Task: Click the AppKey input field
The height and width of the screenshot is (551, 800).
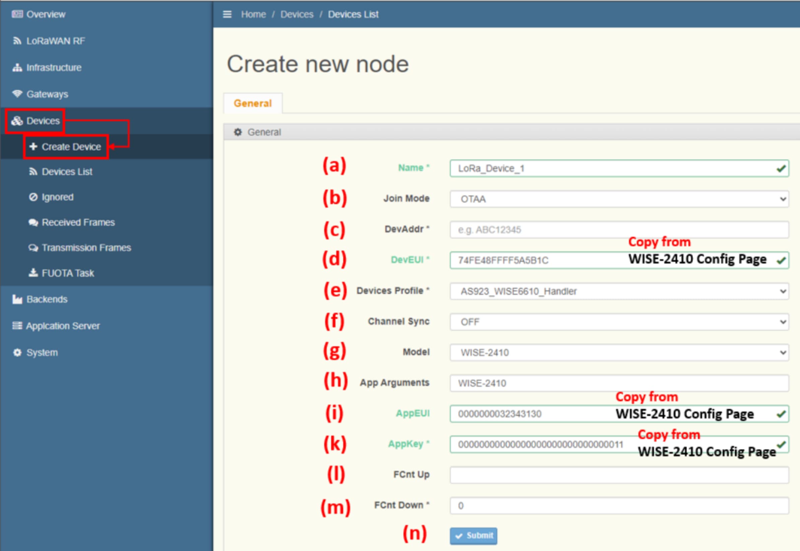Action: pos(619,444)
